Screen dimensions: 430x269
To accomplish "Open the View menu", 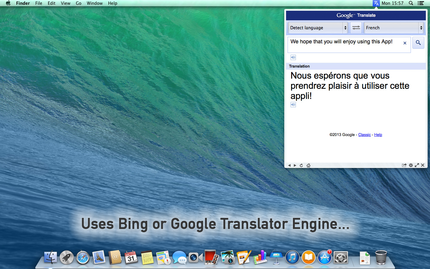I will click(x=66, y=3).
